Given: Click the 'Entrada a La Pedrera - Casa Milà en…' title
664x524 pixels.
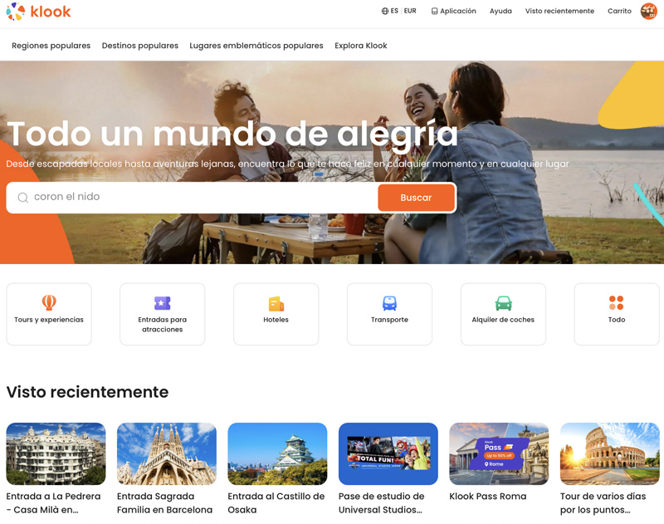Looking at the screenshot, I should click(x=53, y=502).
